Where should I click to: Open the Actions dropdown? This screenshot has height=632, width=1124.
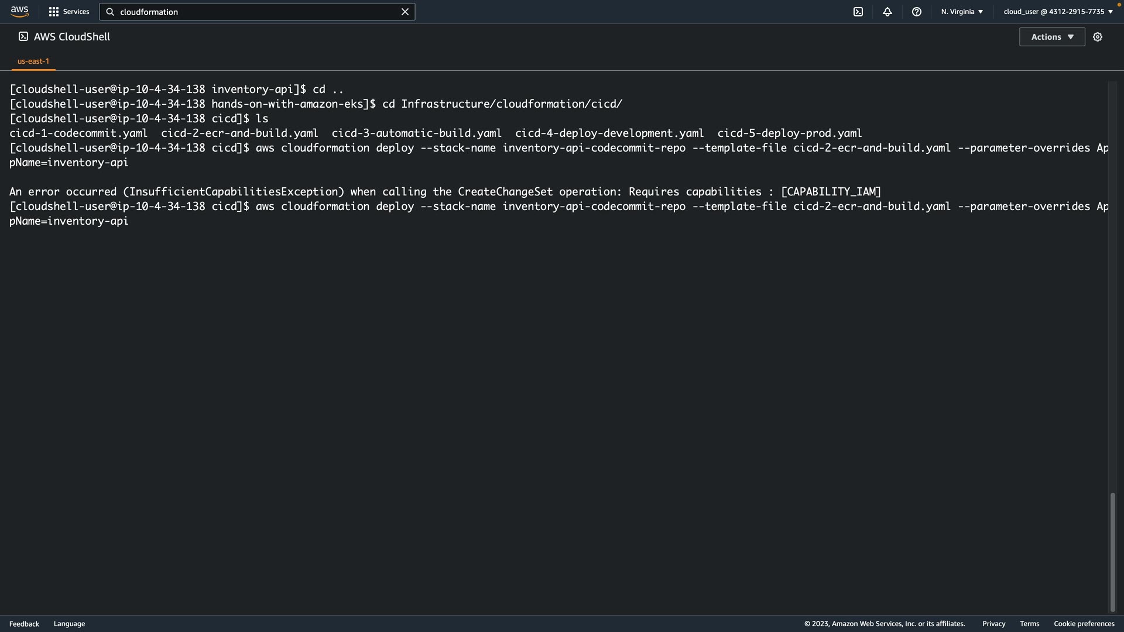1052,37
